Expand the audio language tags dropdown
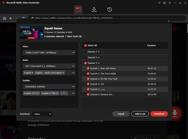 [x=73, y=73]
